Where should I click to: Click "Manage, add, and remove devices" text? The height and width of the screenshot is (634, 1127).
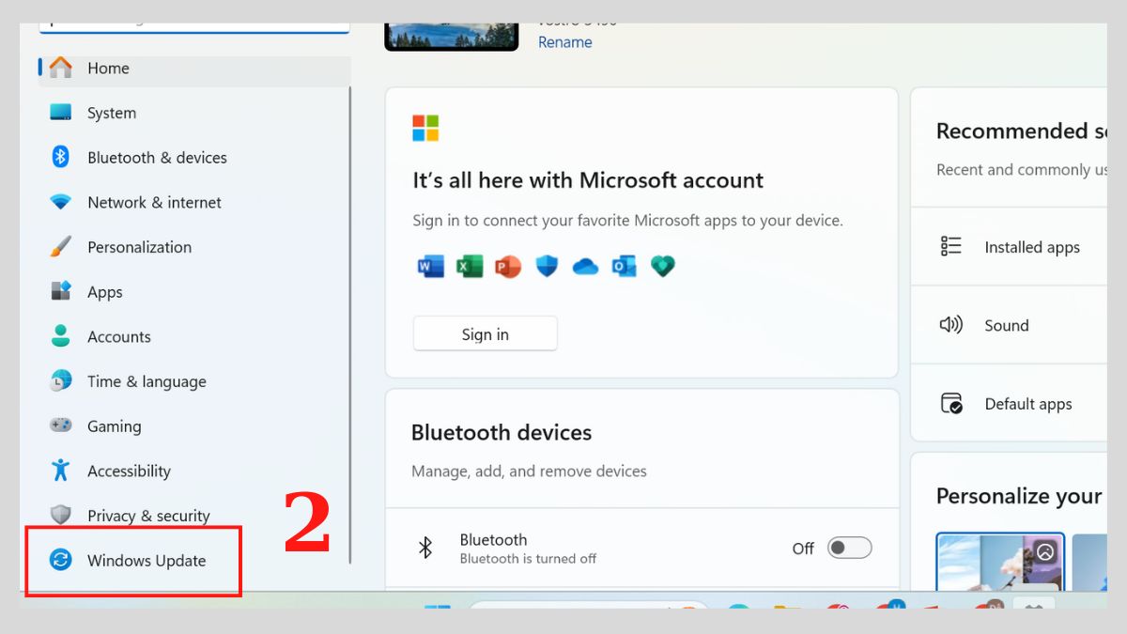click(529, 472)
